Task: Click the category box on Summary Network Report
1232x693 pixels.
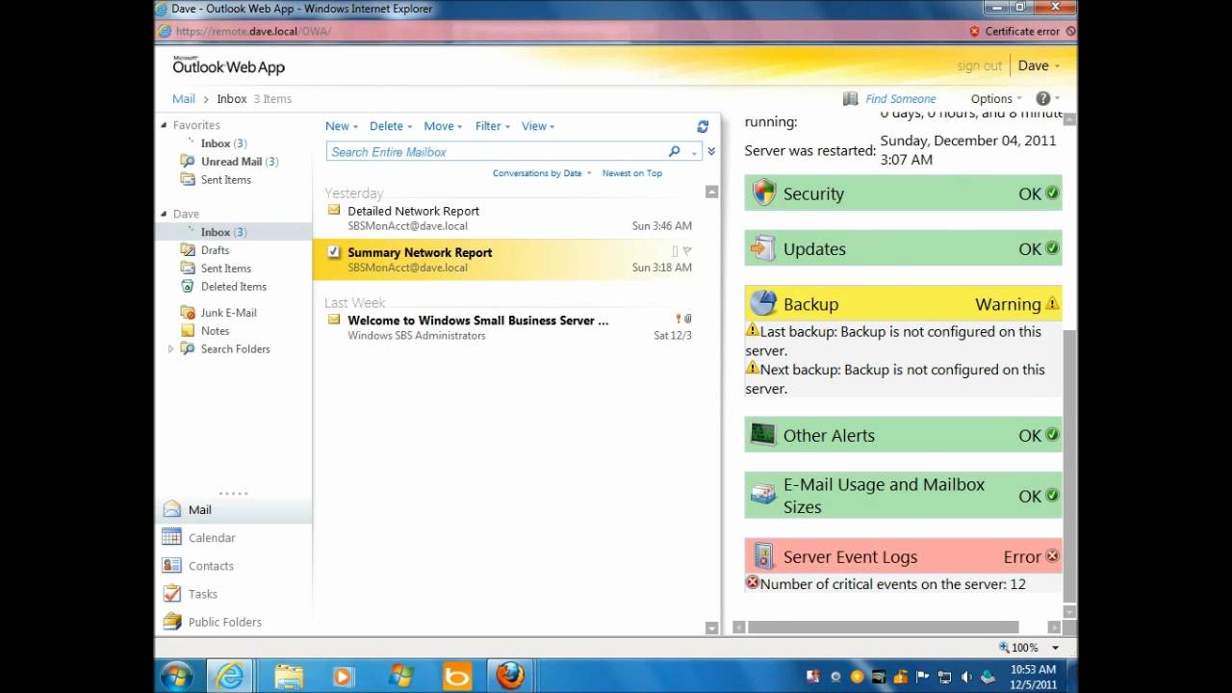Action: pos(675,251)
